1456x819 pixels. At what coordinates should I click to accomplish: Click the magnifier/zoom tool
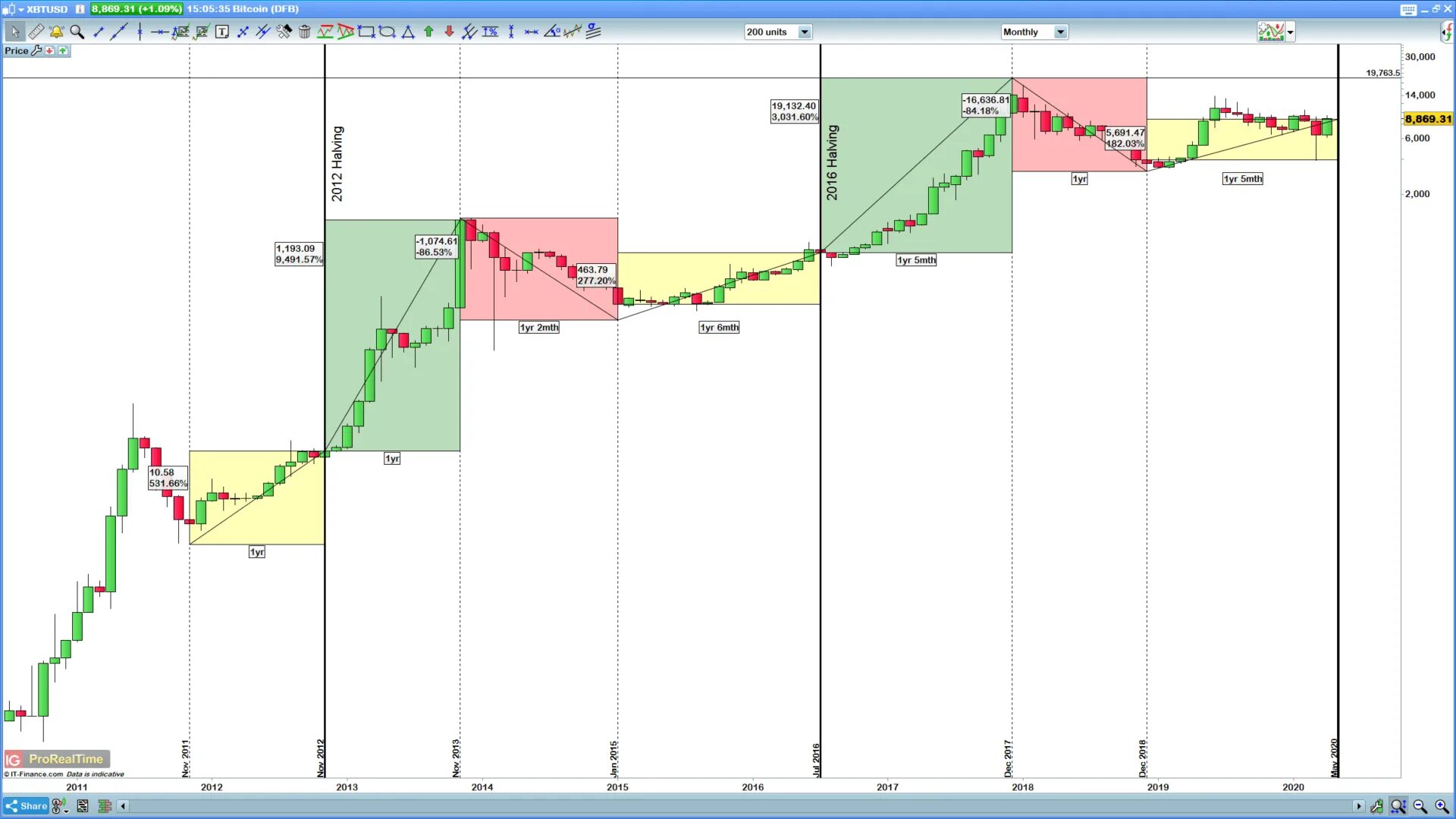(77, 31)
